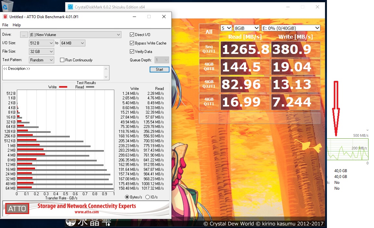Screen dimensions: 374x228
Task: Close the ATTO Disk Benchmark window
Action: click(x=164, y=17)
